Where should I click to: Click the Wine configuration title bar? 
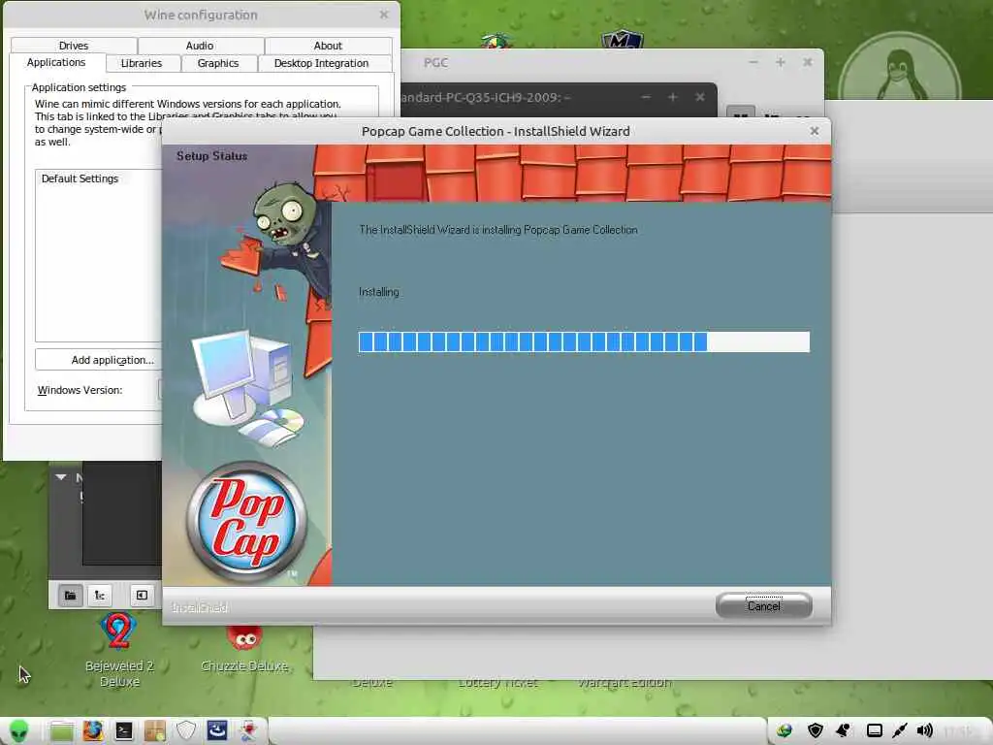tap(201, 15)
